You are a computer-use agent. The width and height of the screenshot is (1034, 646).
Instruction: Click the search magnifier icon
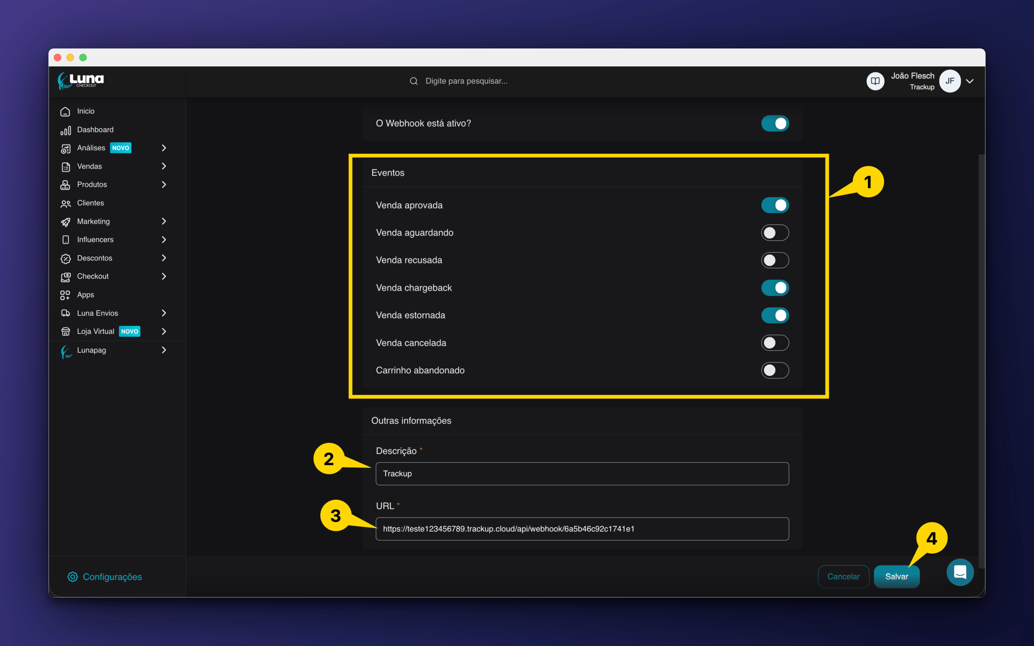click(413, 81)
